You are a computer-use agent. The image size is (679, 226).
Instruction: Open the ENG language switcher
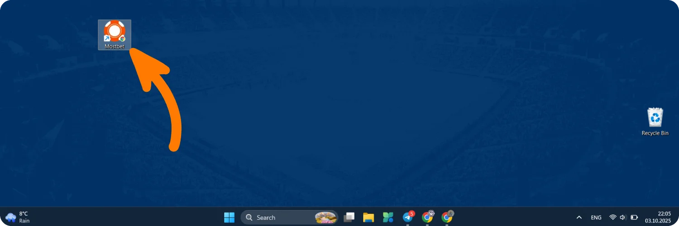click(x=596, y=217)
